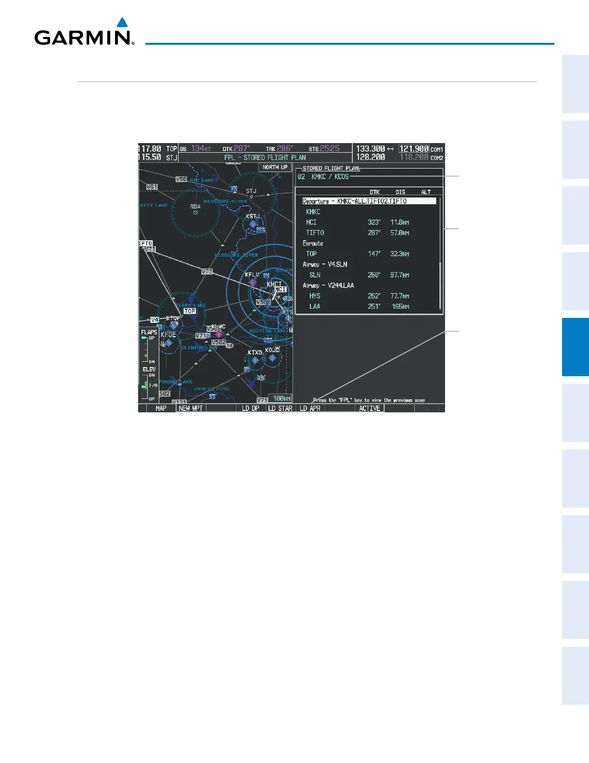Select the Departure KMKC-ALL.TIFTO2.TIFTO row
The image size is (589, 763).
click(369, 201)
